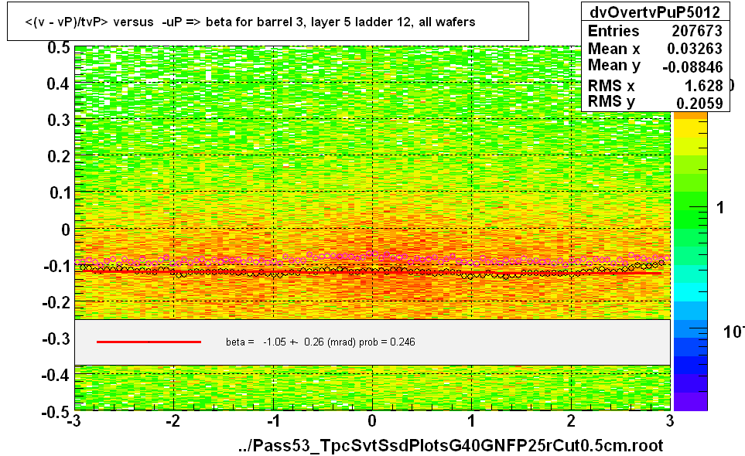745x456 pixels.
Task: Click the y-axis label 0.2
Action: (59, 156)
